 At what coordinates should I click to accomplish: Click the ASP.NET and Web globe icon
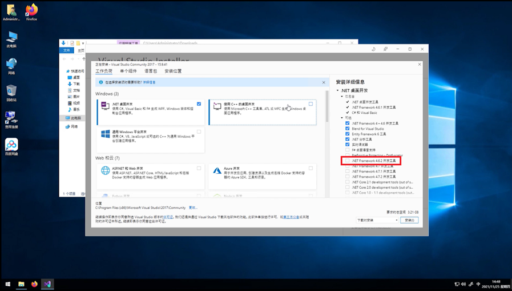pyautogui.click(x=106, y=170)
